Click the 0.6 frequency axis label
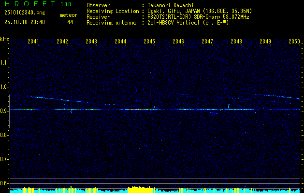The image size is (304, 193). pos(4,183)
